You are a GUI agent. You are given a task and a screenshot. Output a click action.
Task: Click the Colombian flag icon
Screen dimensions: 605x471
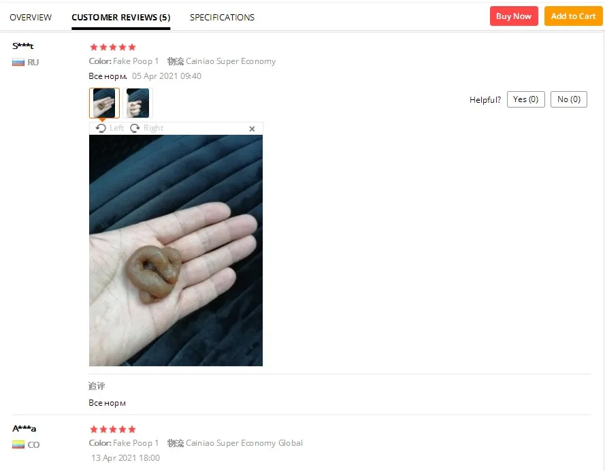[x=18, y=444]
